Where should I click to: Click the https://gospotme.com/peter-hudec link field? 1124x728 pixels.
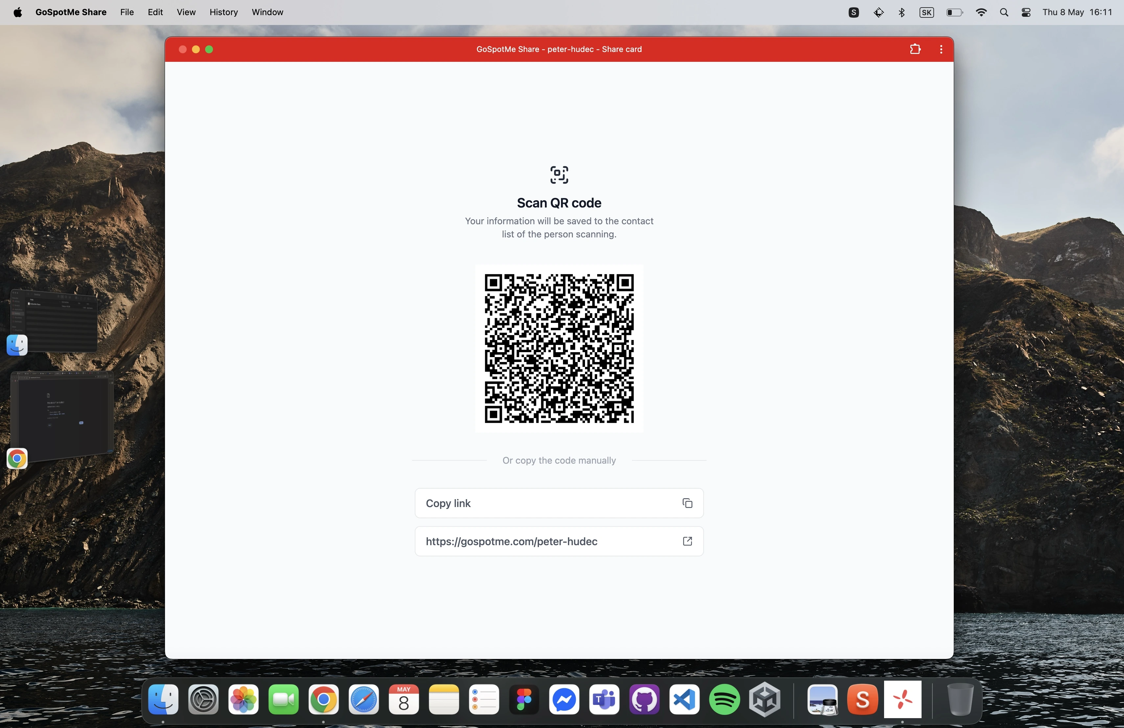click(559, 541)
